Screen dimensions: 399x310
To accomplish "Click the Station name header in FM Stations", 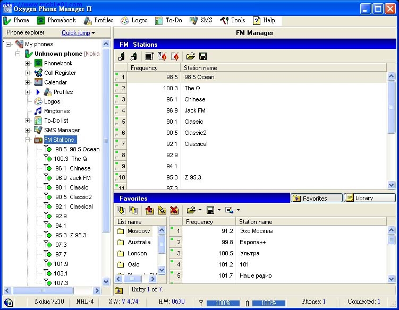I will click(284, 68).
